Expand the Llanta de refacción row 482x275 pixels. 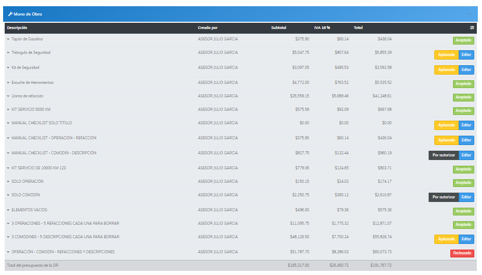tap(8, 96)
